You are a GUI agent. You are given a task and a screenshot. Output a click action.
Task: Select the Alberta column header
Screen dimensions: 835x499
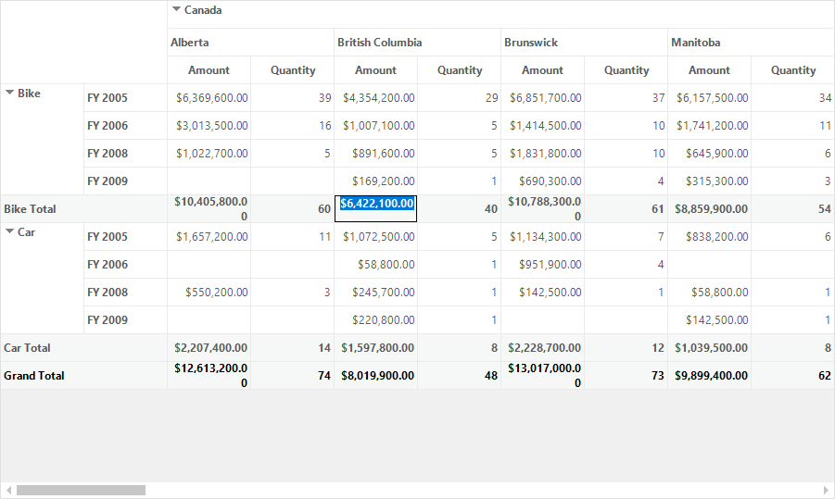coord(251,43)
